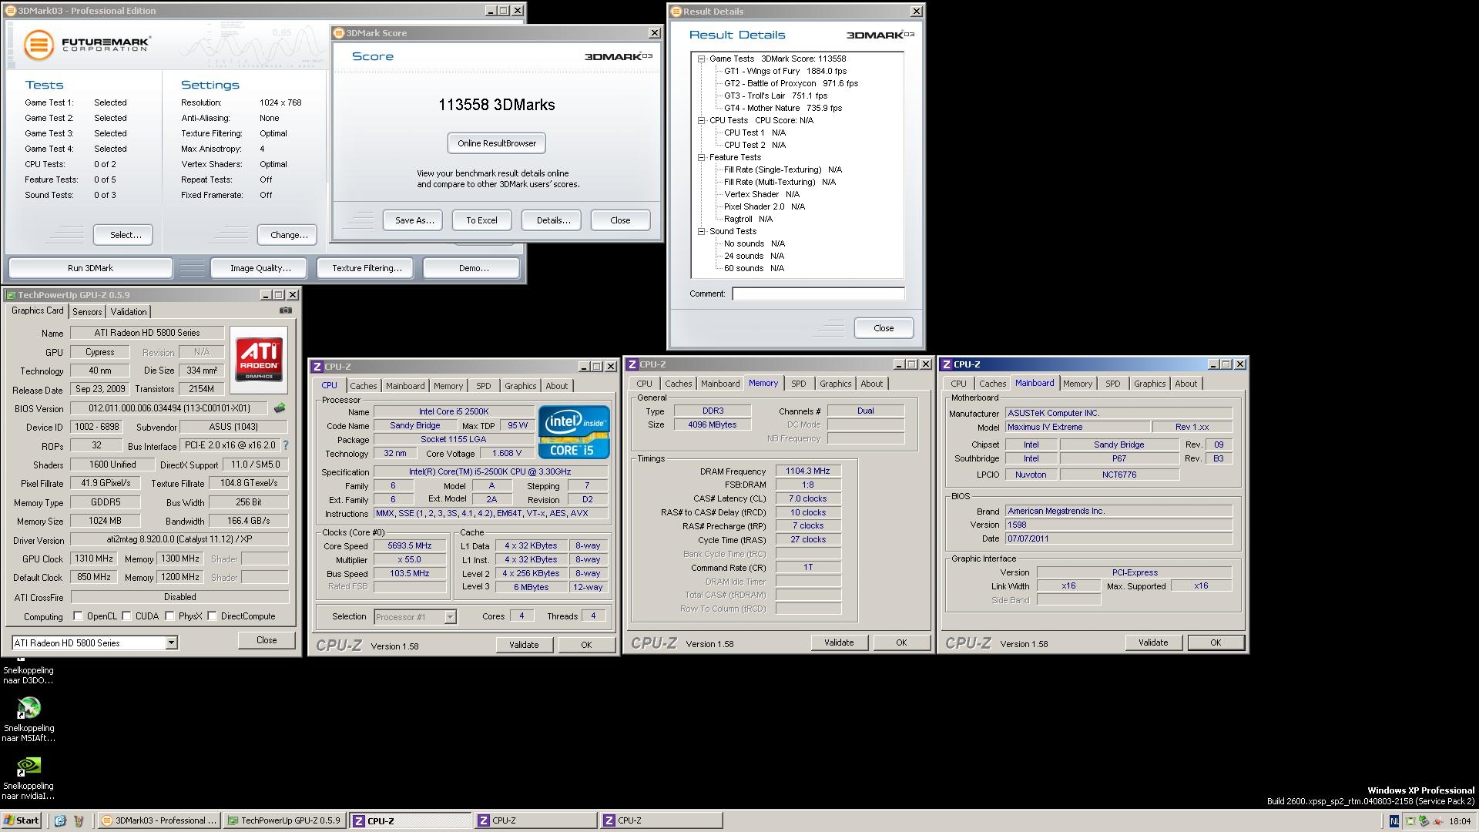Switch to the Sensors tab in GPU-Z

(87, 312)
